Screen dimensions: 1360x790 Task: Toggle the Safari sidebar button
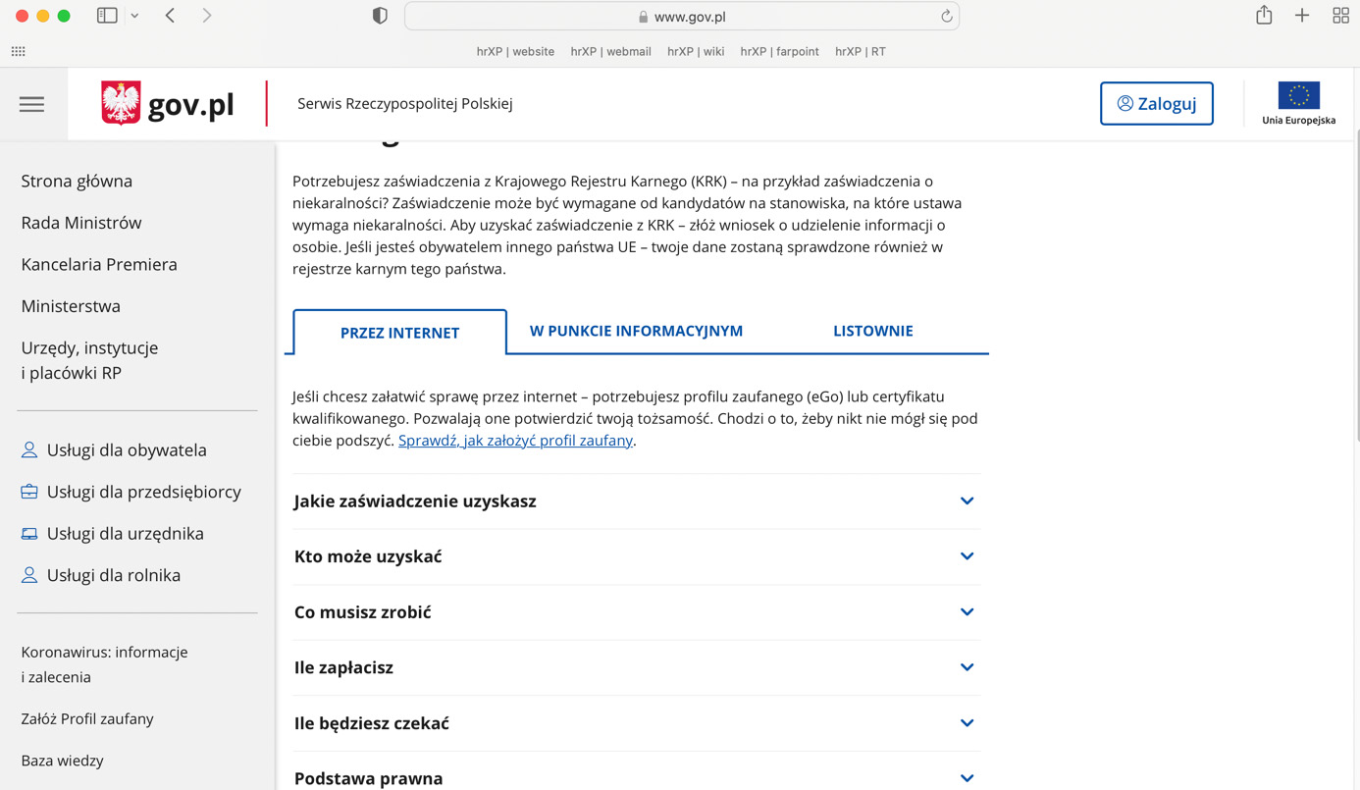107,16
